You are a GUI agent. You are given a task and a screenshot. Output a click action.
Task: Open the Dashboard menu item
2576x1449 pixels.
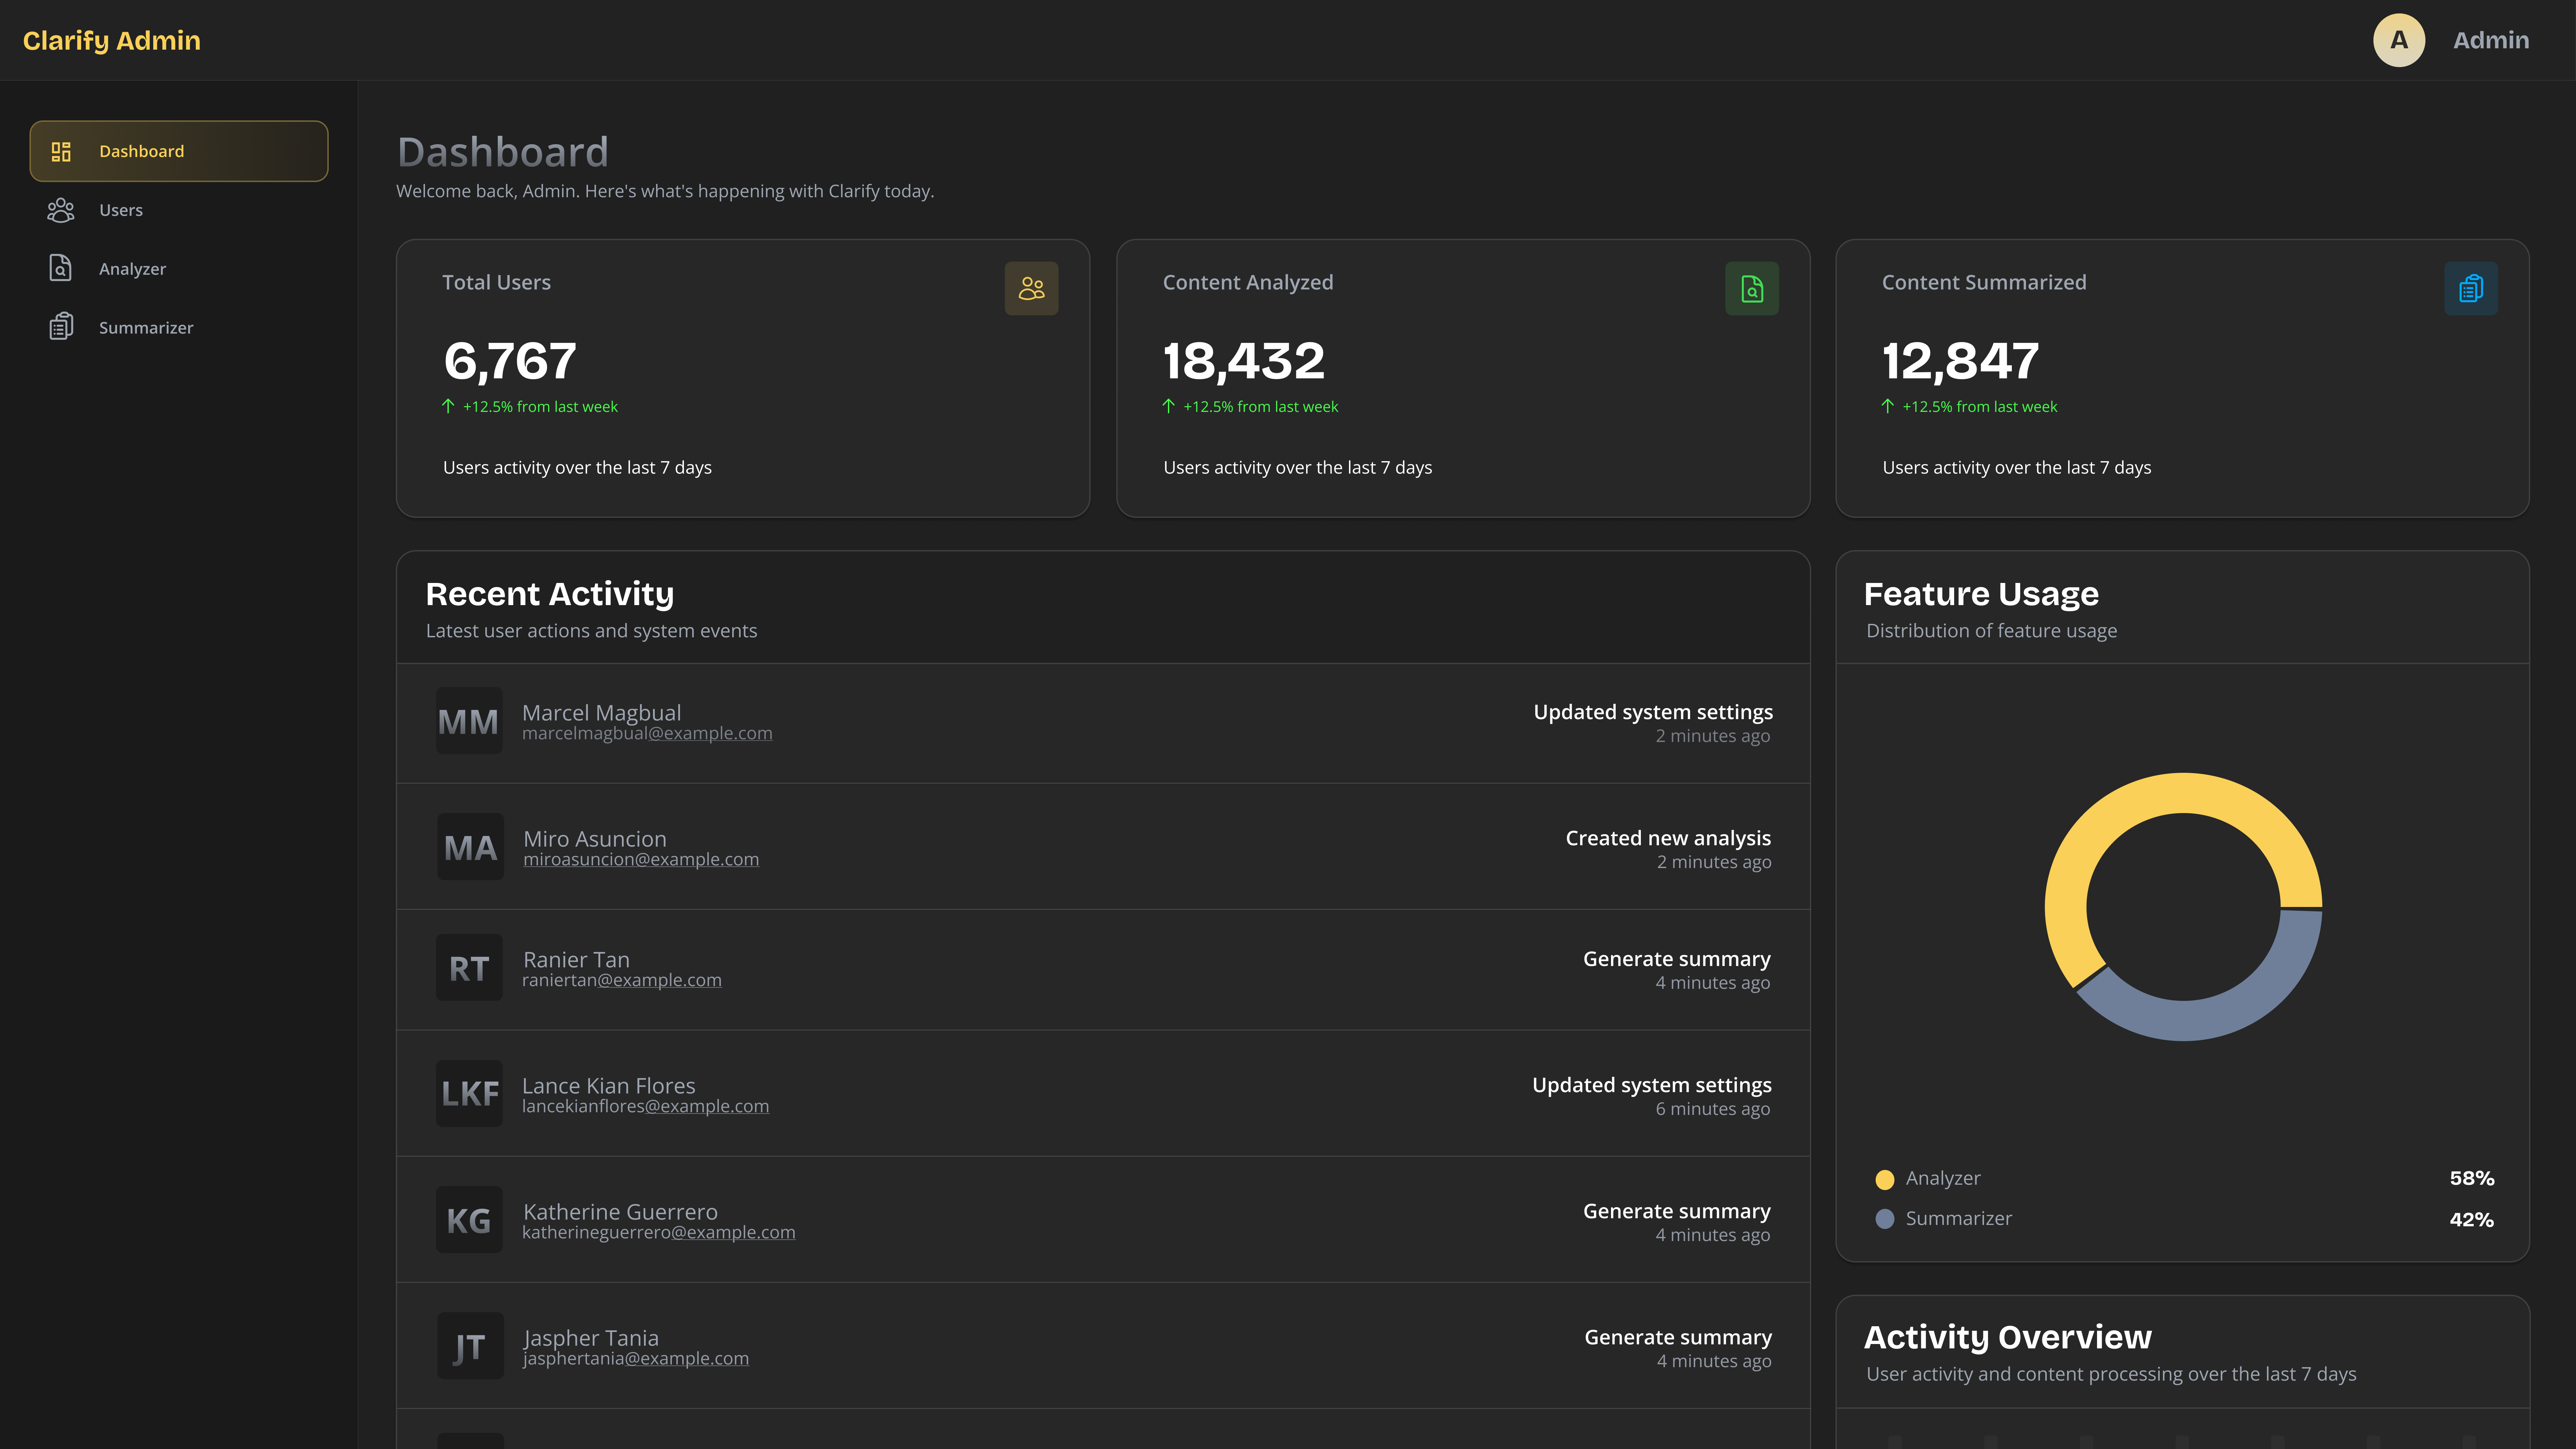click(x=179, y=151)
